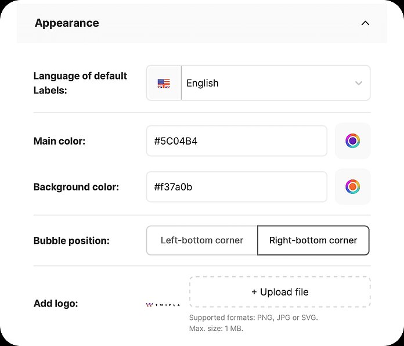Select Right-bottom corner bubble position
The image size is (404, 346).
313,240
